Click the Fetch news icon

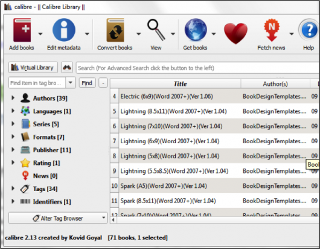[x=272, y=30]
